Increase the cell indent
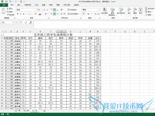The height and width of the screenshot is (116, 155). (64, 14)
